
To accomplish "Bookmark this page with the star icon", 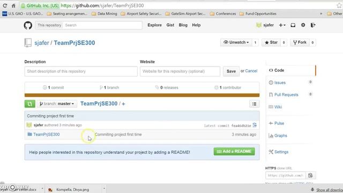I will 339,5.
